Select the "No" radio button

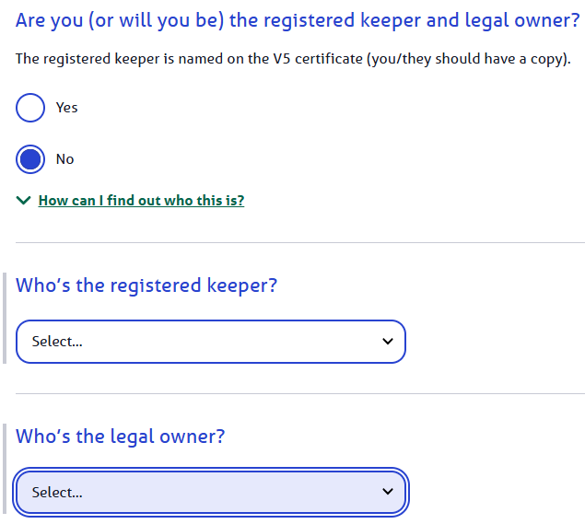pyautogui.click(x=30, y=159)
